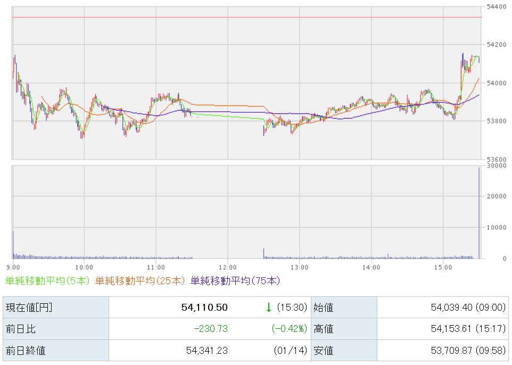This screenshot has width=512, height=365.
Task: Click the 前日終値 row label
Action: coord(25,351)
